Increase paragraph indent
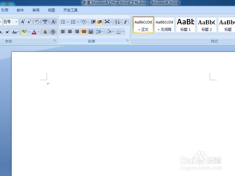The width and height of the screenshot is (235, 176). [99, 22]
